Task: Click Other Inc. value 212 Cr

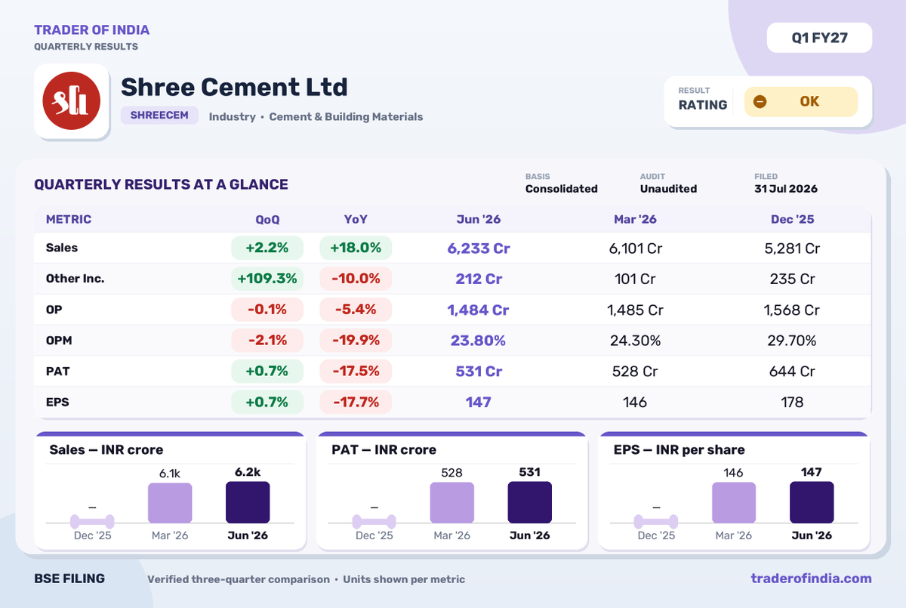Action: pyautogui.click(x=479, y=279)
